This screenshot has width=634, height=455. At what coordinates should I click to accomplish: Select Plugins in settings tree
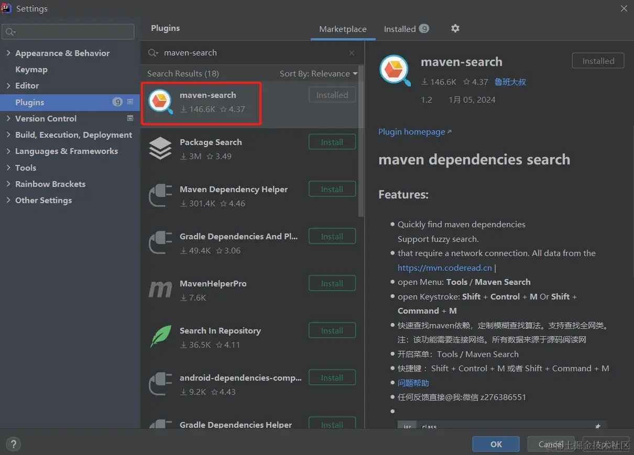[70, 102]
